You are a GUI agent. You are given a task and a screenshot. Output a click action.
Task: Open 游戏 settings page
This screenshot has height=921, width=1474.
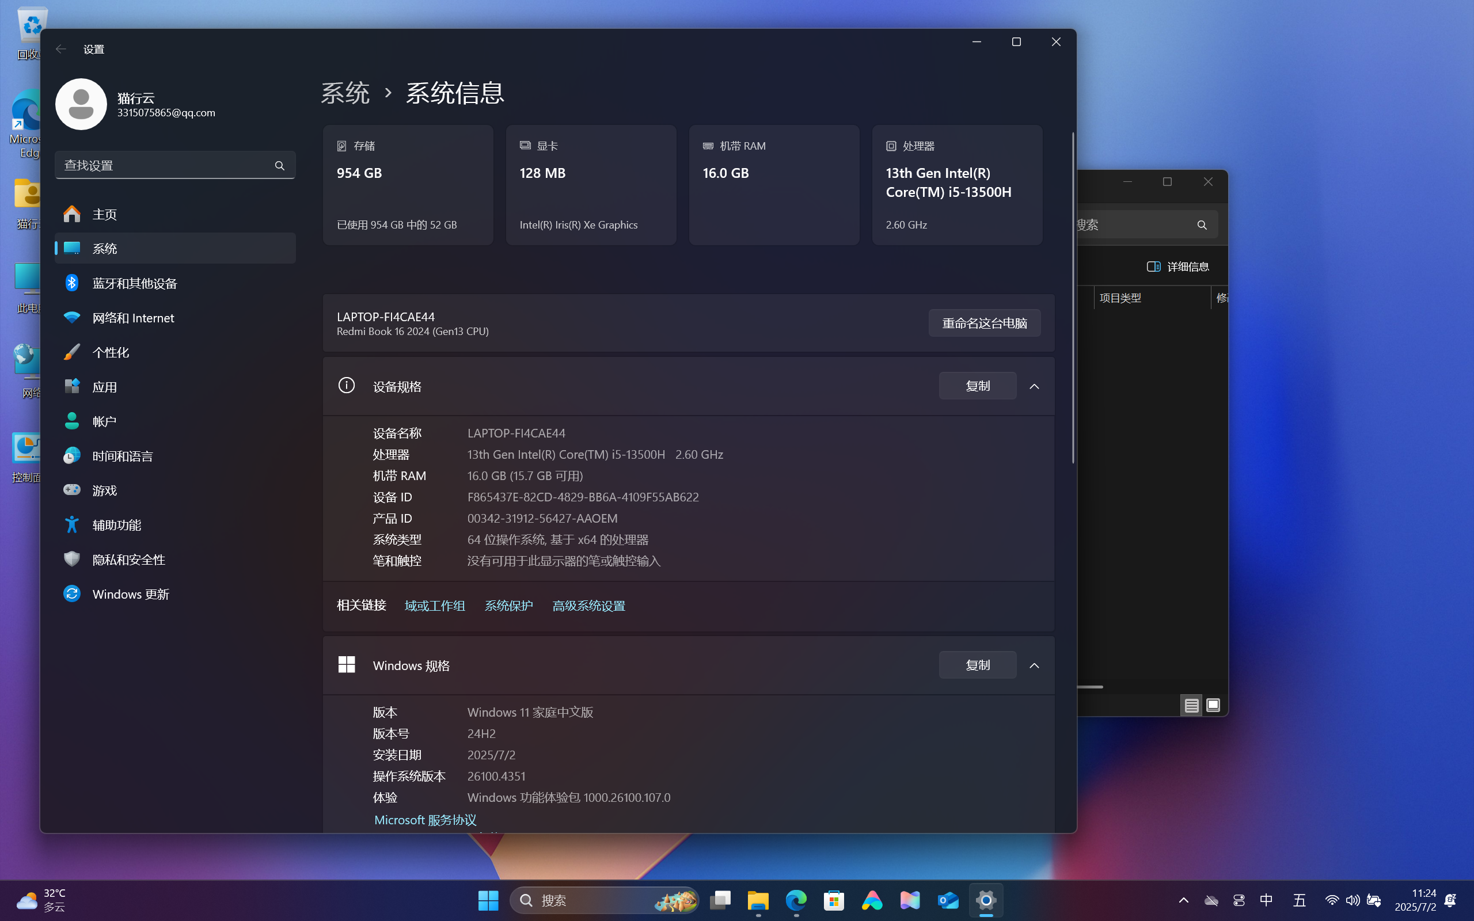pyautogui.click(x=176, y=490)
